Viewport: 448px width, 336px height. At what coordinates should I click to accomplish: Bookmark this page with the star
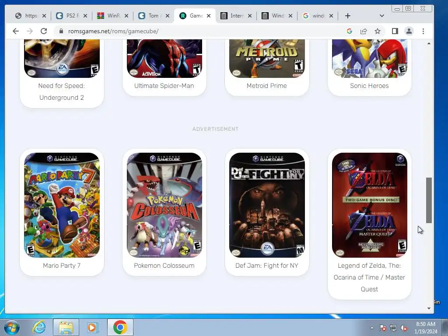pyautogui.click(x=378, y=31)
